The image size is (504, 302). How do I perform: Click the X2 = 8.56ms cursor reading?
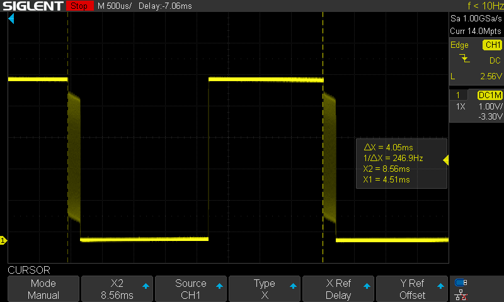click(386, 169)
